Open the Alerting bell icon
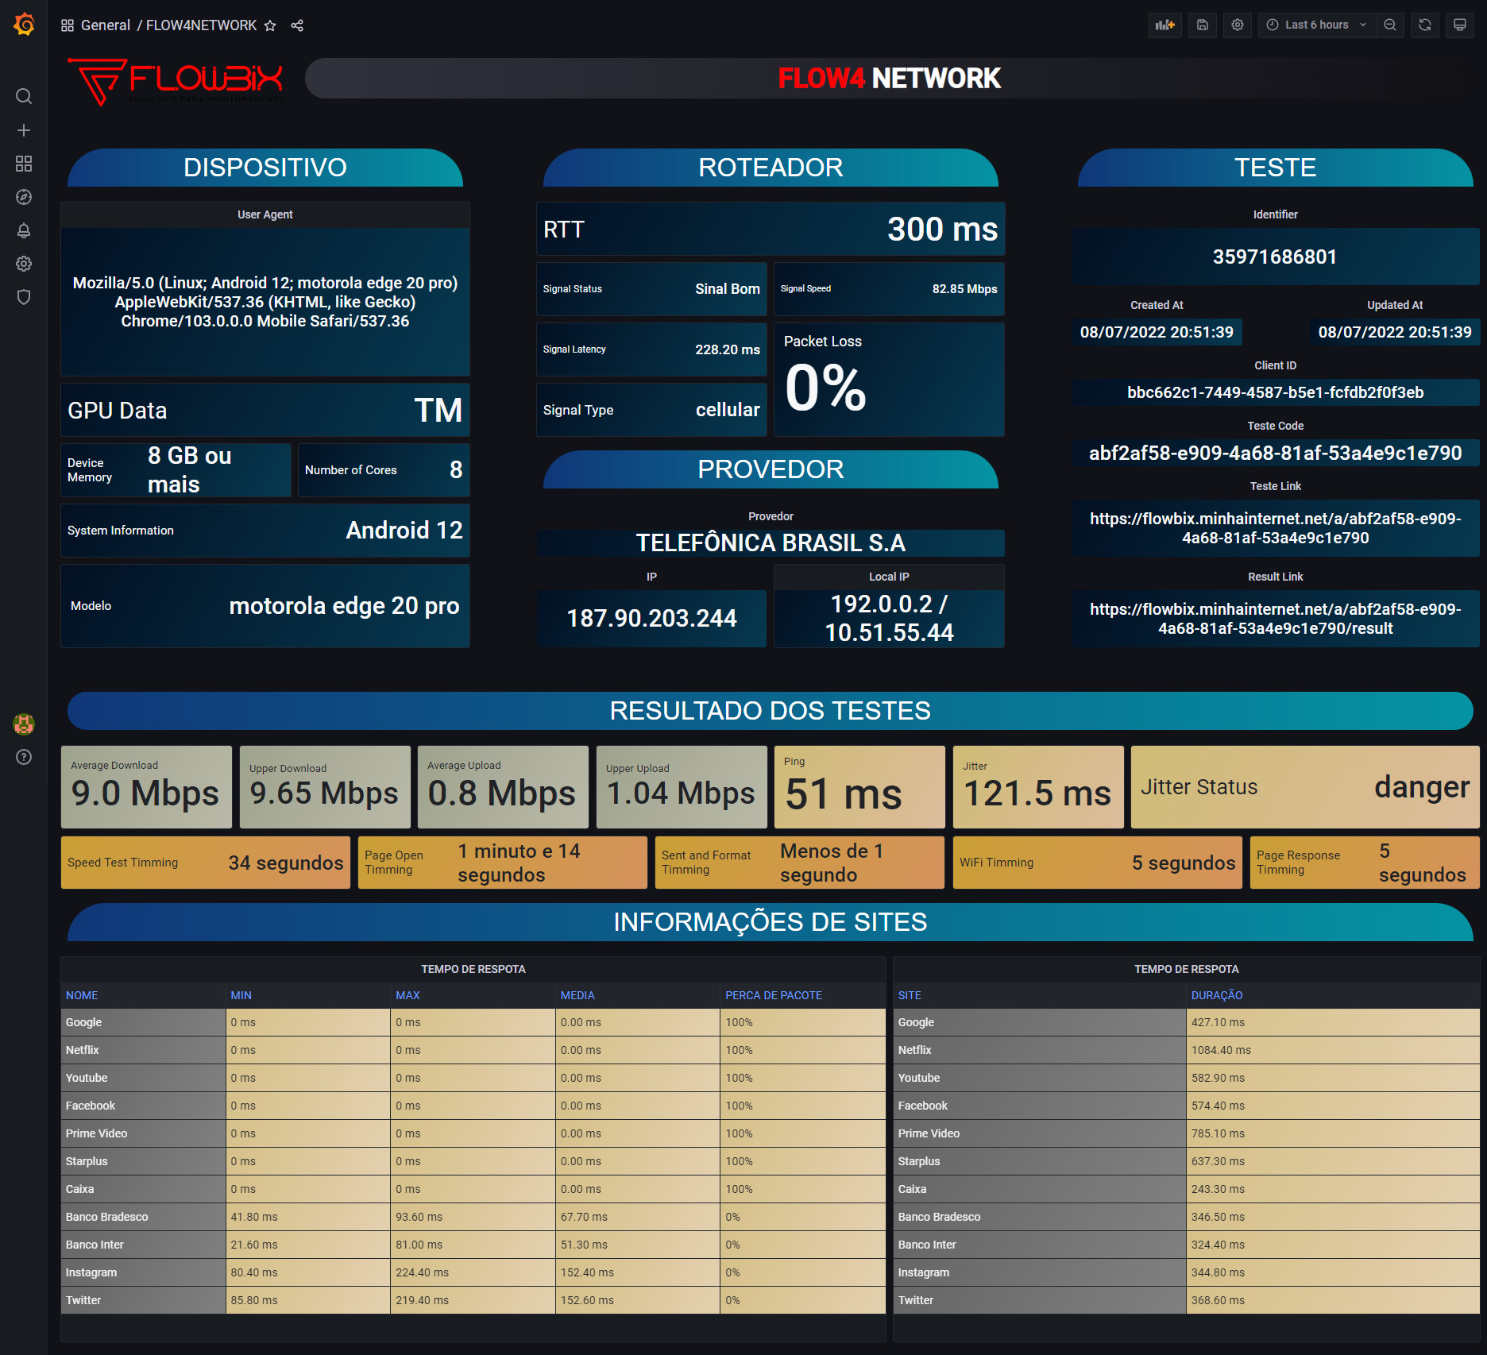Image resolution: width=1487 pixels, height=1355 pixels. 24,230
